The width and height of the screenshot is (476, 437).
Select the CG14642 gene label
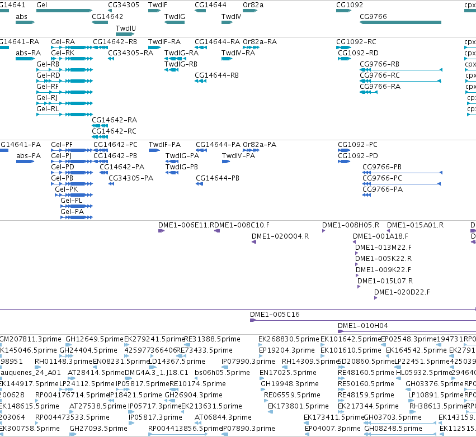click(x=107, y=17)
